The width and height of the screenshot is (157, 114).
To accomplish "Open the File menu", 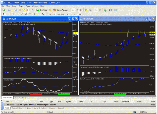I will pos(3,6).
